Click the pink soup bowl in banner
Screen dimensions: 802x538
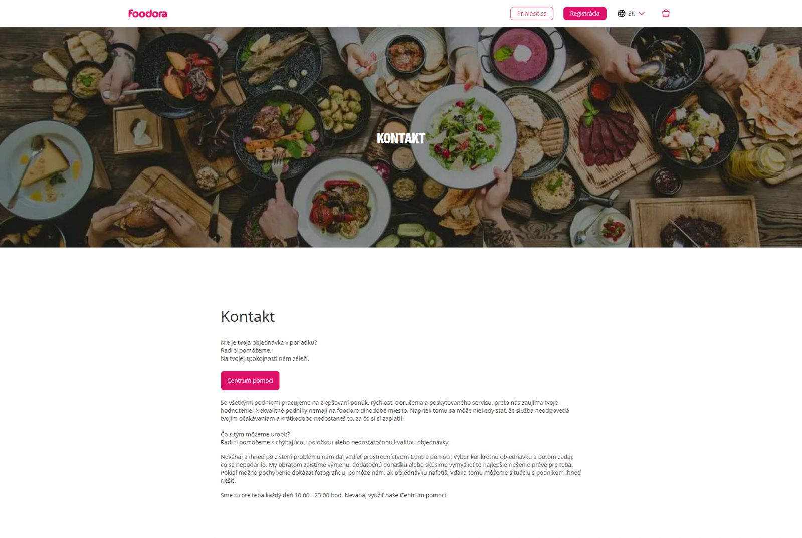[x=521, y=55]
